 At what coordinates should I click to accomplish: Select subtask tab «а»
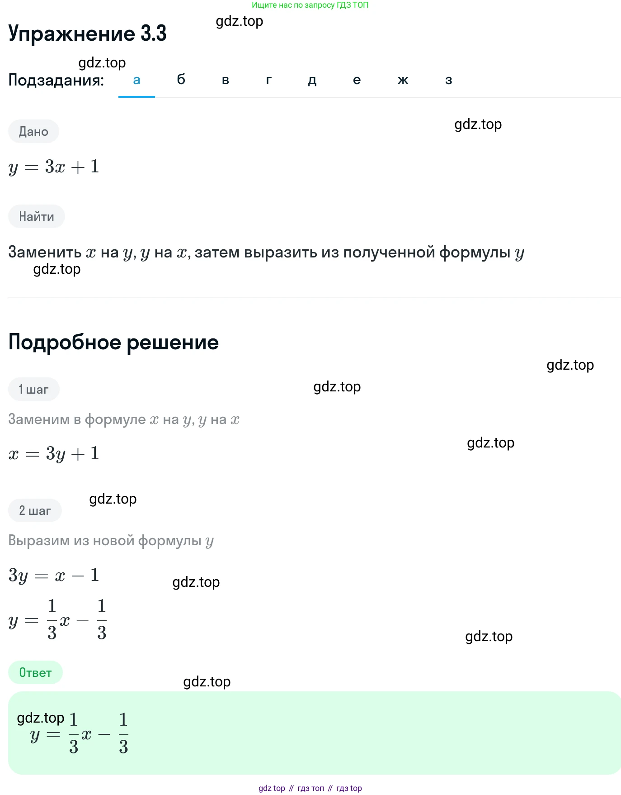[136, 80]
